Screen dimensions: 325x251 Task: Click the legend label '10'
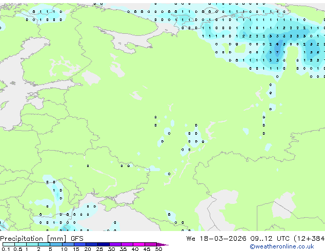pos(64,249)
